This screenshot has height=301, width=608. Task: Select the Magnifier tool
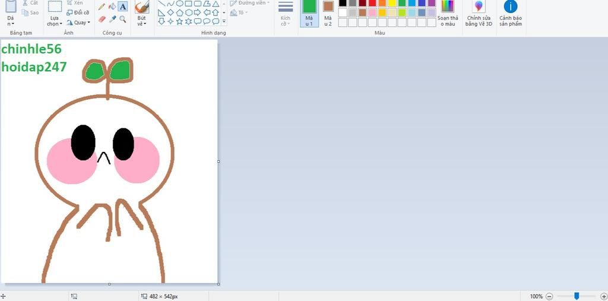[123, 19]
